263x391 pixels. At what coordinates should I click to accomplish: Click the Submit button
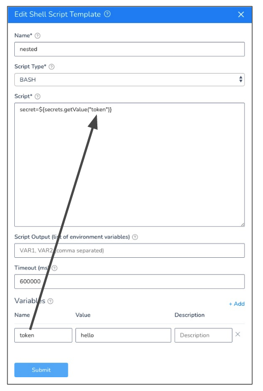[41, 370]
